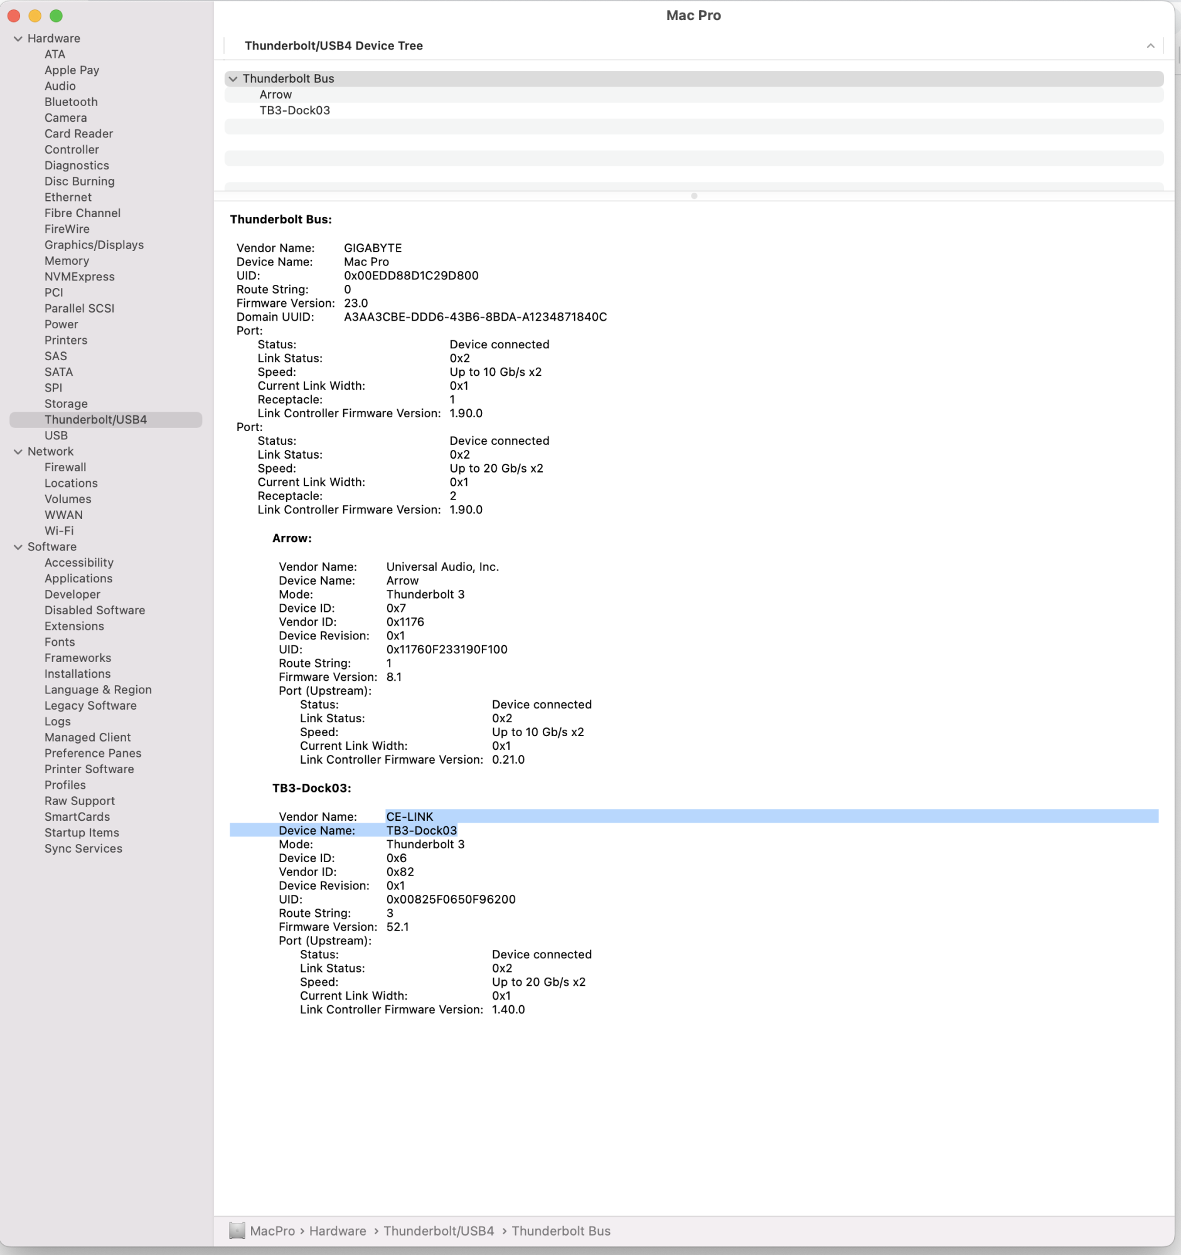
Task: Select Card Reader in the sidebar
Action: 79,133
